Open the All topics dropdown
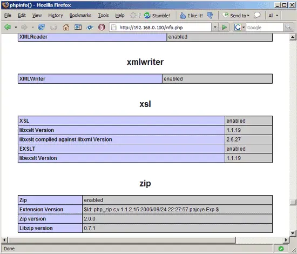The height and width of the screenshot is (254, 297). coord(273,16)
